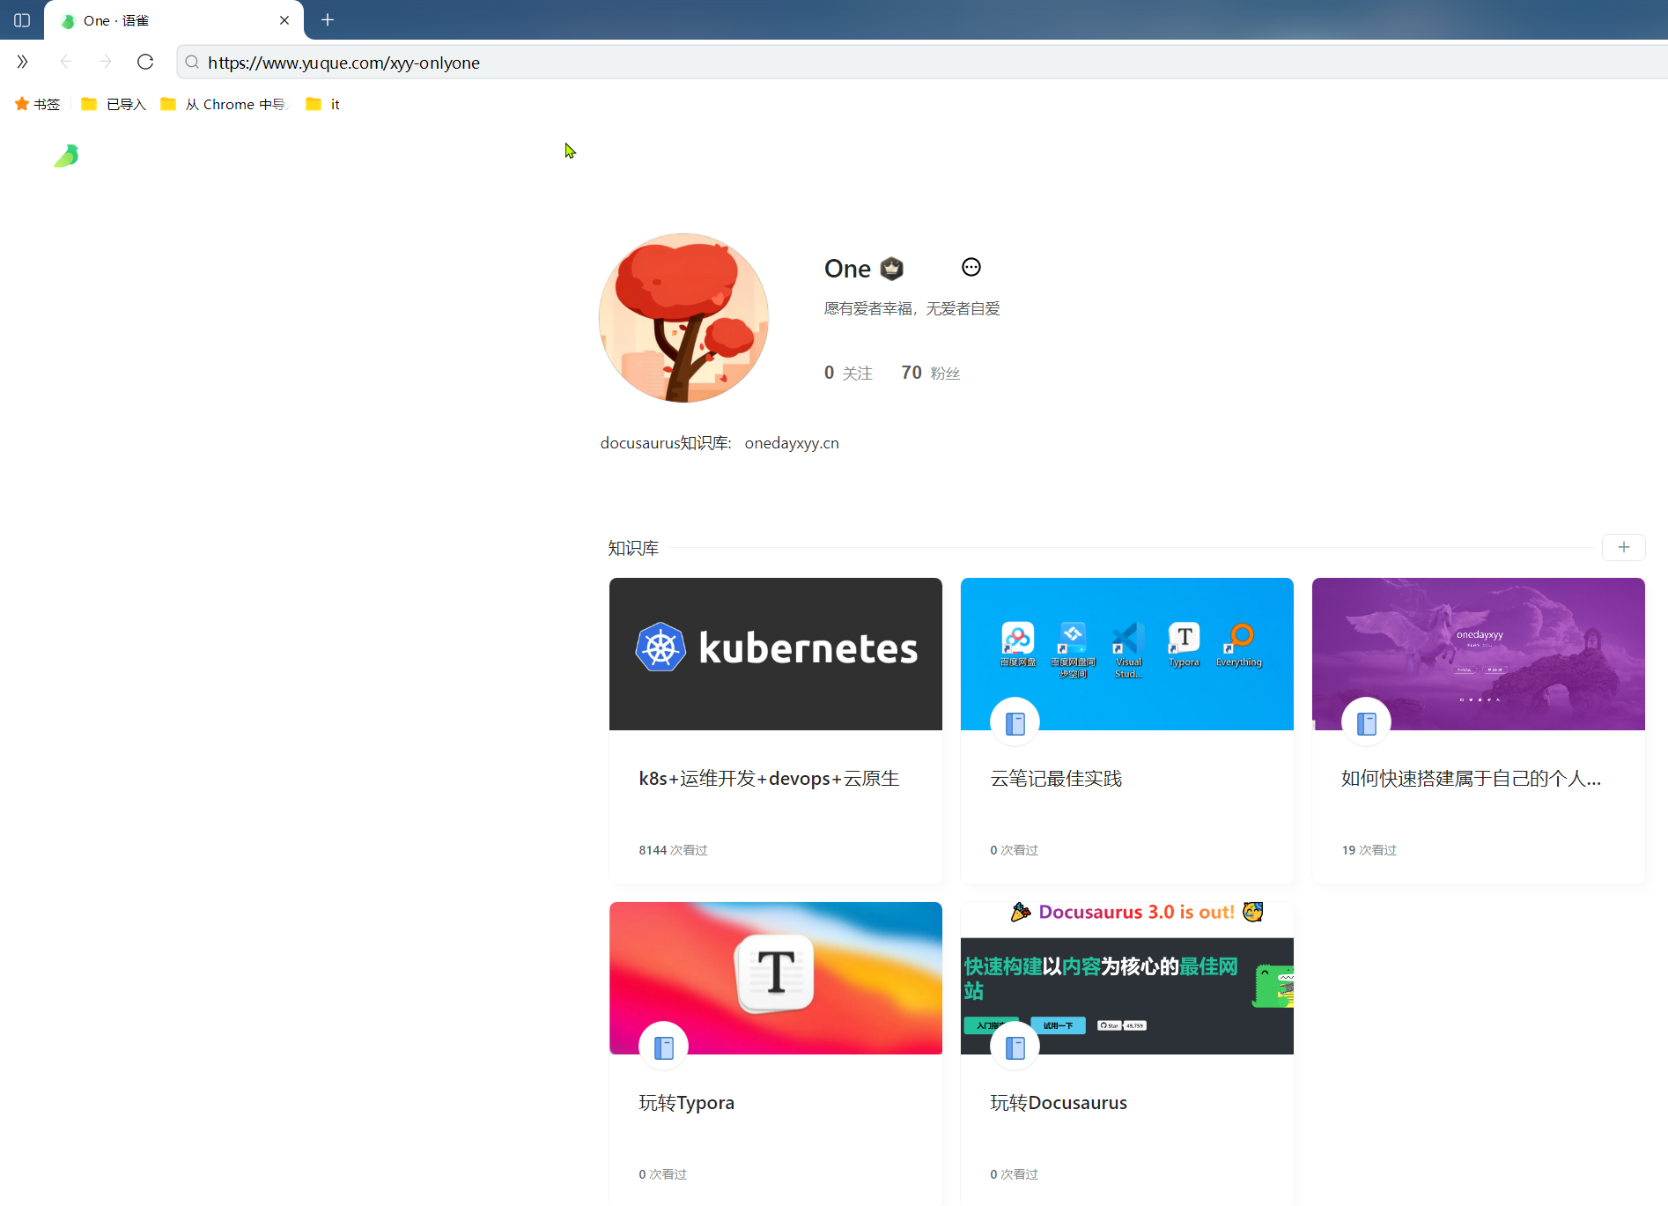Open 云笔记最佳实践 knowledge base title
This screenshot has width=1668, height=1206.
click(x=1056, y=779)
